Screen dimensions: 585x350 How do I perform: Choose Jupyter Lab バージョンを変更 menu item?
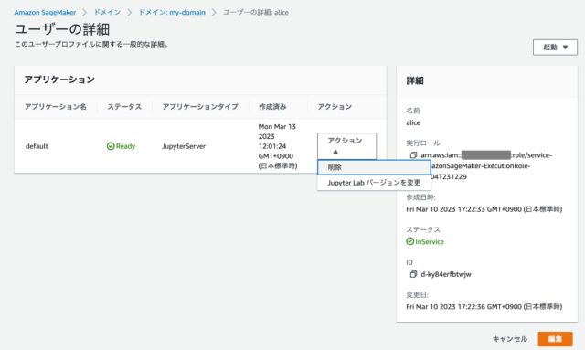(374, 183)
